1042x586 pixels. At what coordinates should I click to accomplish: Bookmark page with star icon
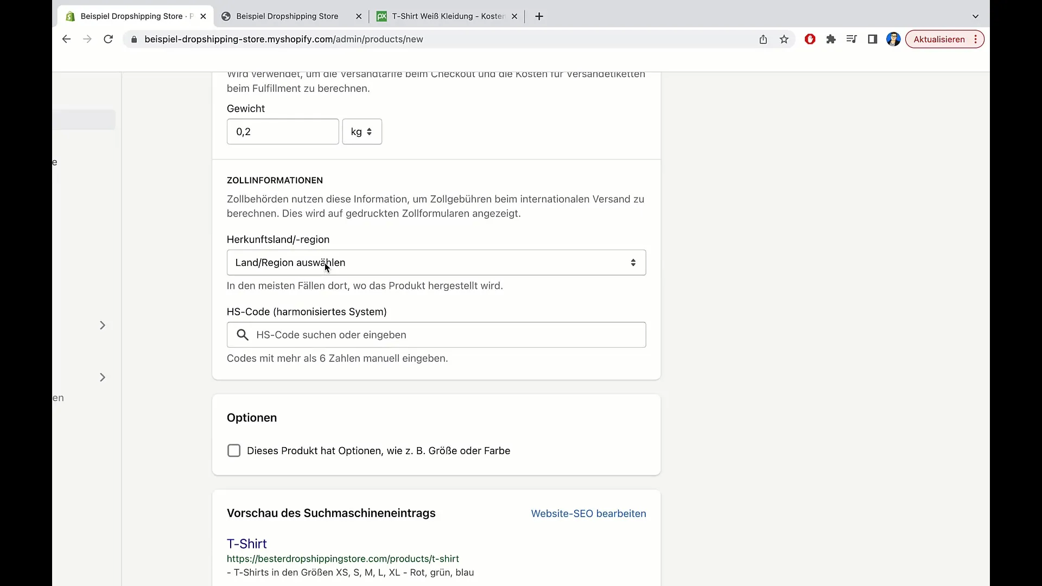[784, 39]
